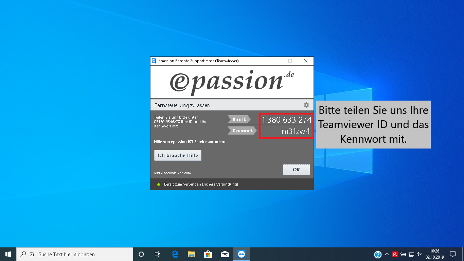Viewport: 464px width, 261px height.
Task: Show hidden tray icons chevron
Action: pyautogui.click(x=387, y=254)
